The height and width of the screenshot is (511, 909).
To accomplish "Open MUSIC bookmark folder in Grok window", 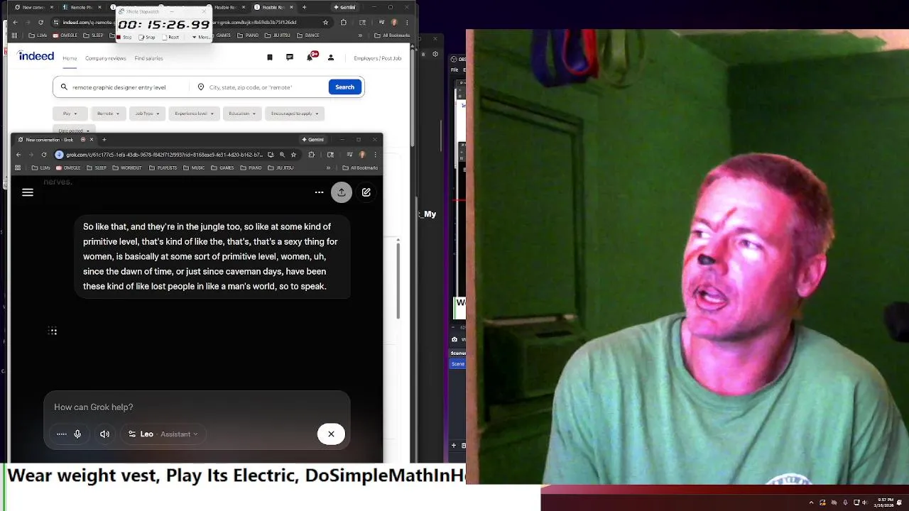I will pyautogui.click(x=193, y=168).
